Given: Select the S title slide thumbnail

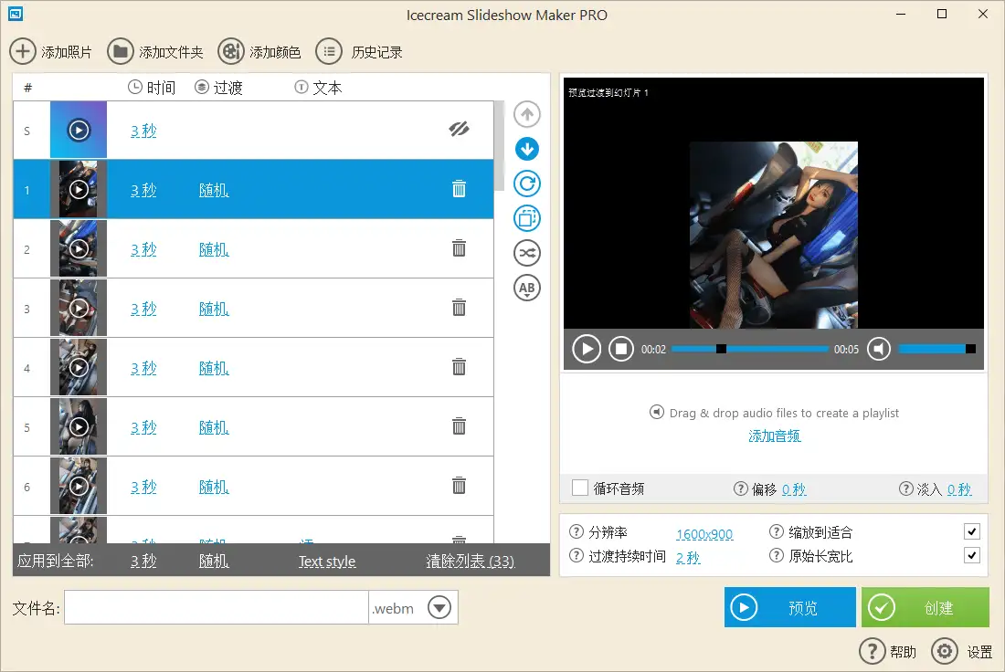Looking at the screenshot, I should [x=79, y=130].
